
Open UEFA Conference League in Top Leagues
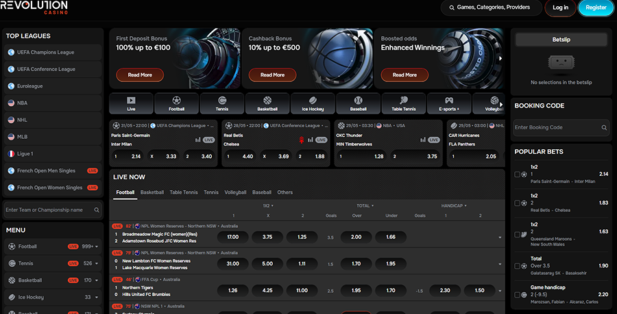click(53, 69)
